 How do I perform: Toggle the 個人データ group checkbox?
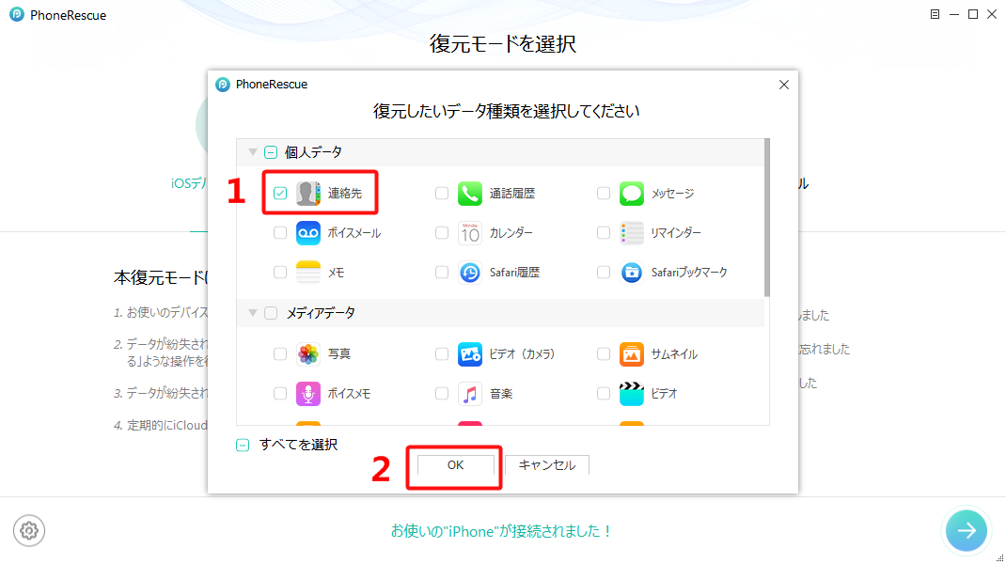(271, 152)
